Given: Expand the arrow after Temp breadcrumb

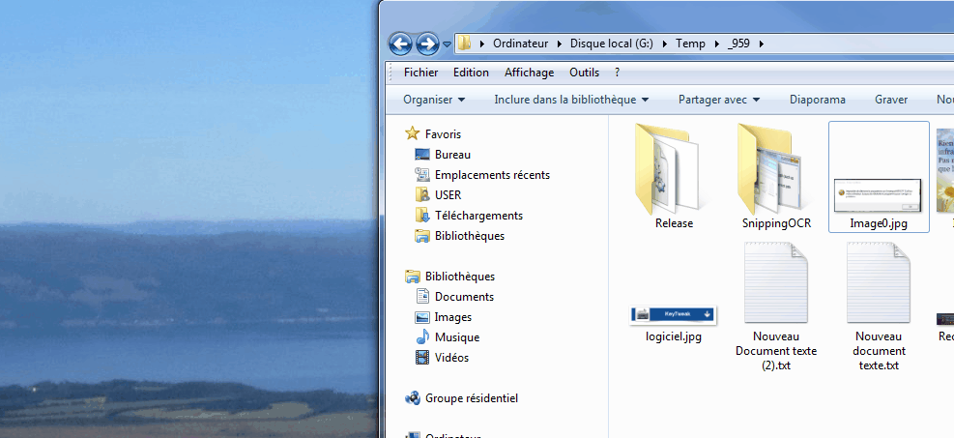Looking at the screenshot, I should pyautogui.click(x=717, y=44).
